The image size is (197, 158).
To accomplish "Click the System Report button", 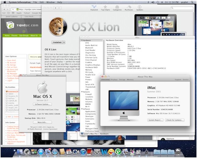I will tap(155, 120).
